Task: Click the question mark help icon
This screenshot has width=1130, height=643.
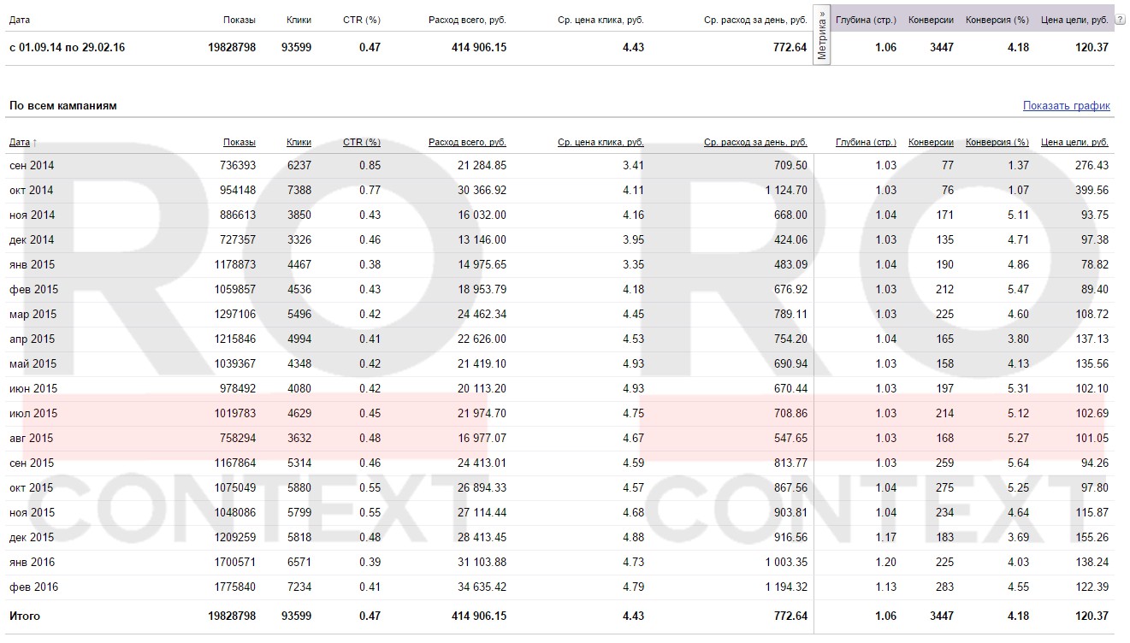Action: 1121,19
